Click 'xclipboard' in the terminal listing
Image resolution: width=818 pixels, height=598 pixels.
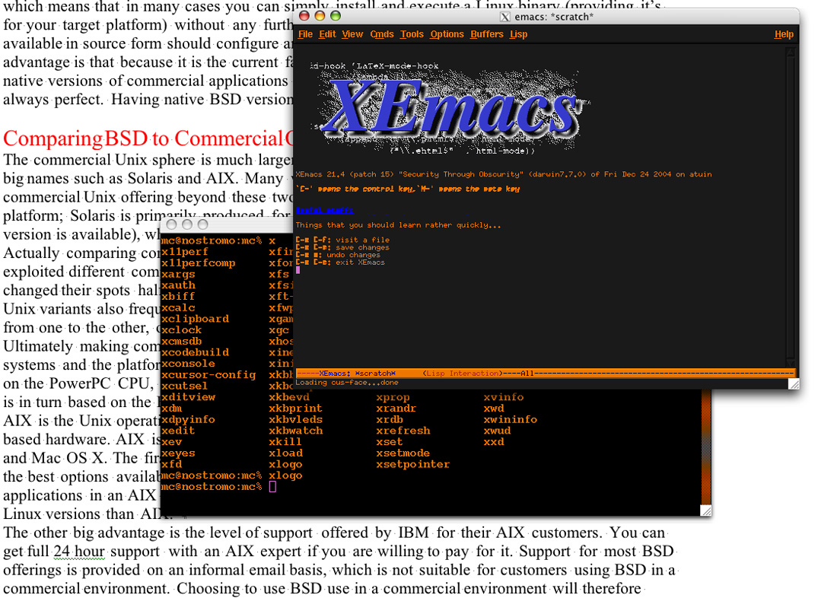point(195,319)
